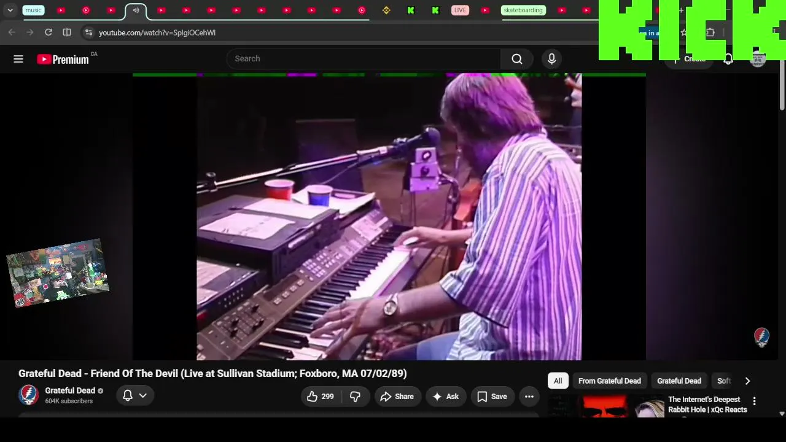This screenshot has height=442, width=786.
Task: Reload the YouTube page
Action: [x=49, y=33]
